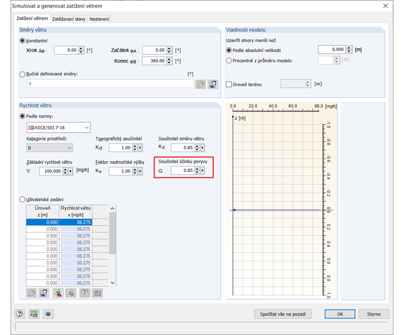Adjust the Kzt spinner arrows
The width and height of the screenshot is (404, 335).
pos(134,148)
